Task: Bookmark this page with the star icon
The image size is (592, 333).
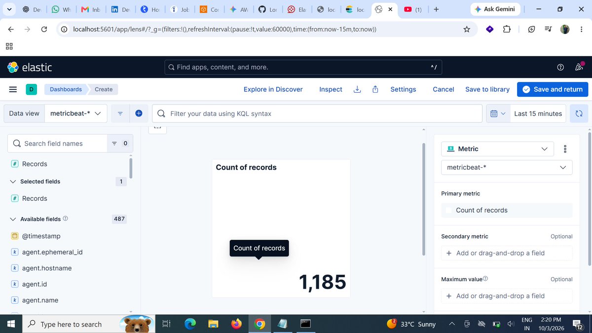Action: 467,29
